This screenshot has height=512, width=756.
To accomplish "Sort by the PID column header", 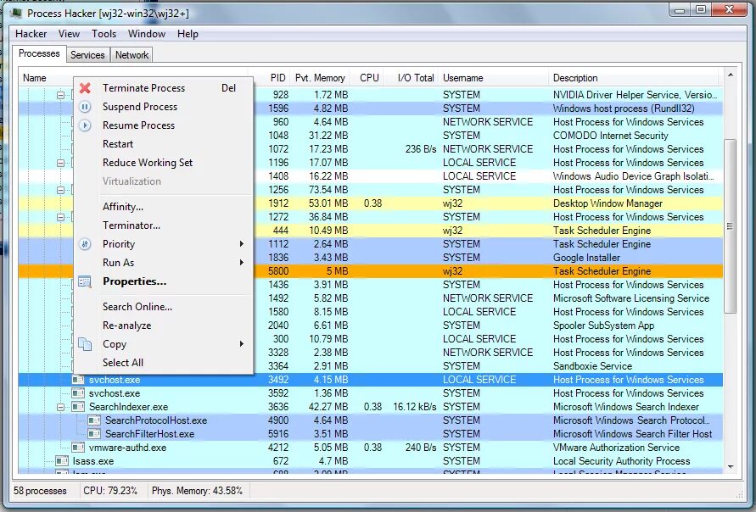I will pos(277,78).
